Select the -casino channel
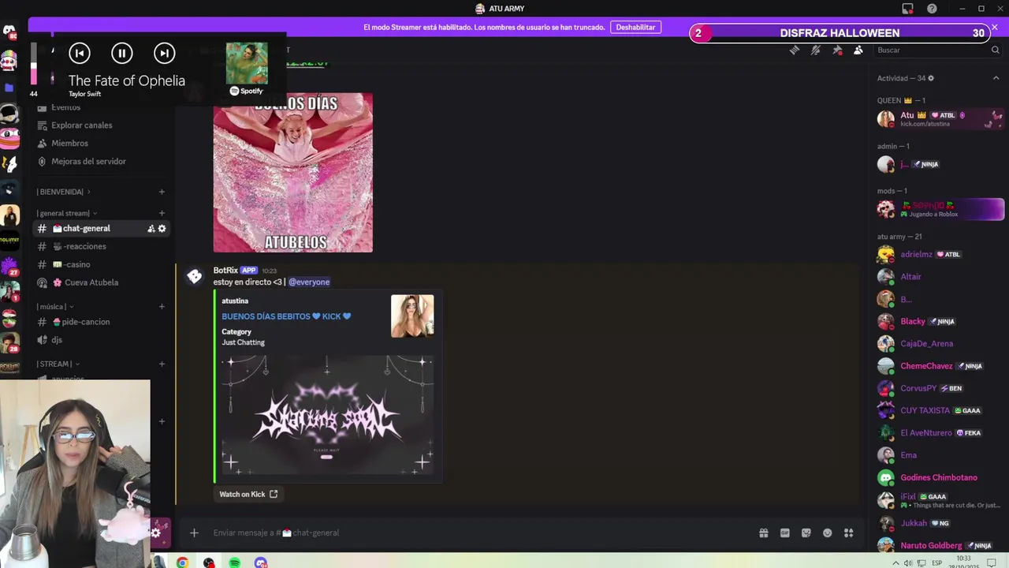Viewport: 1009px width, 568px height. [x=77, y=265]
